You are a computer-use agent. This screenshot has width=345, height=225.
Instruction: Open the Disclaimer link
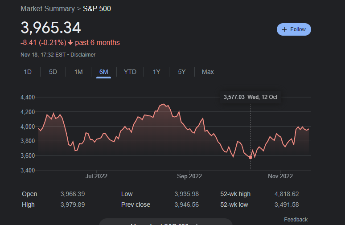(x=83, y=55)
